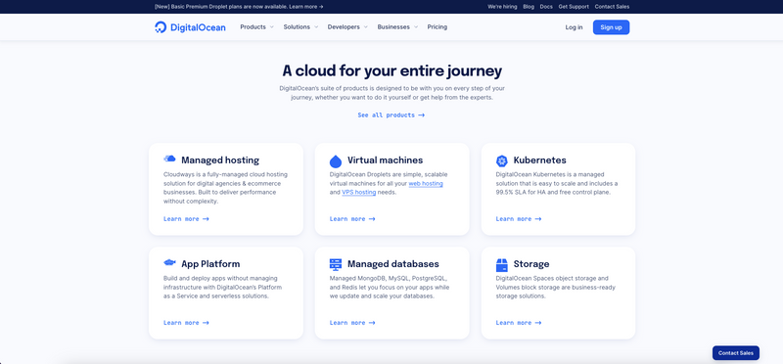The height and width of the screenshot is (364, 783).
Task: Click Learn more under App Platform
Action: (x=186, y=323)
